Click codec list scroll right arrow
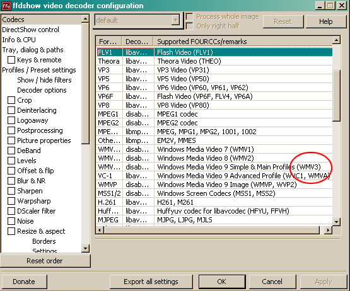The image size is (350, 291). tap(328, 230)
